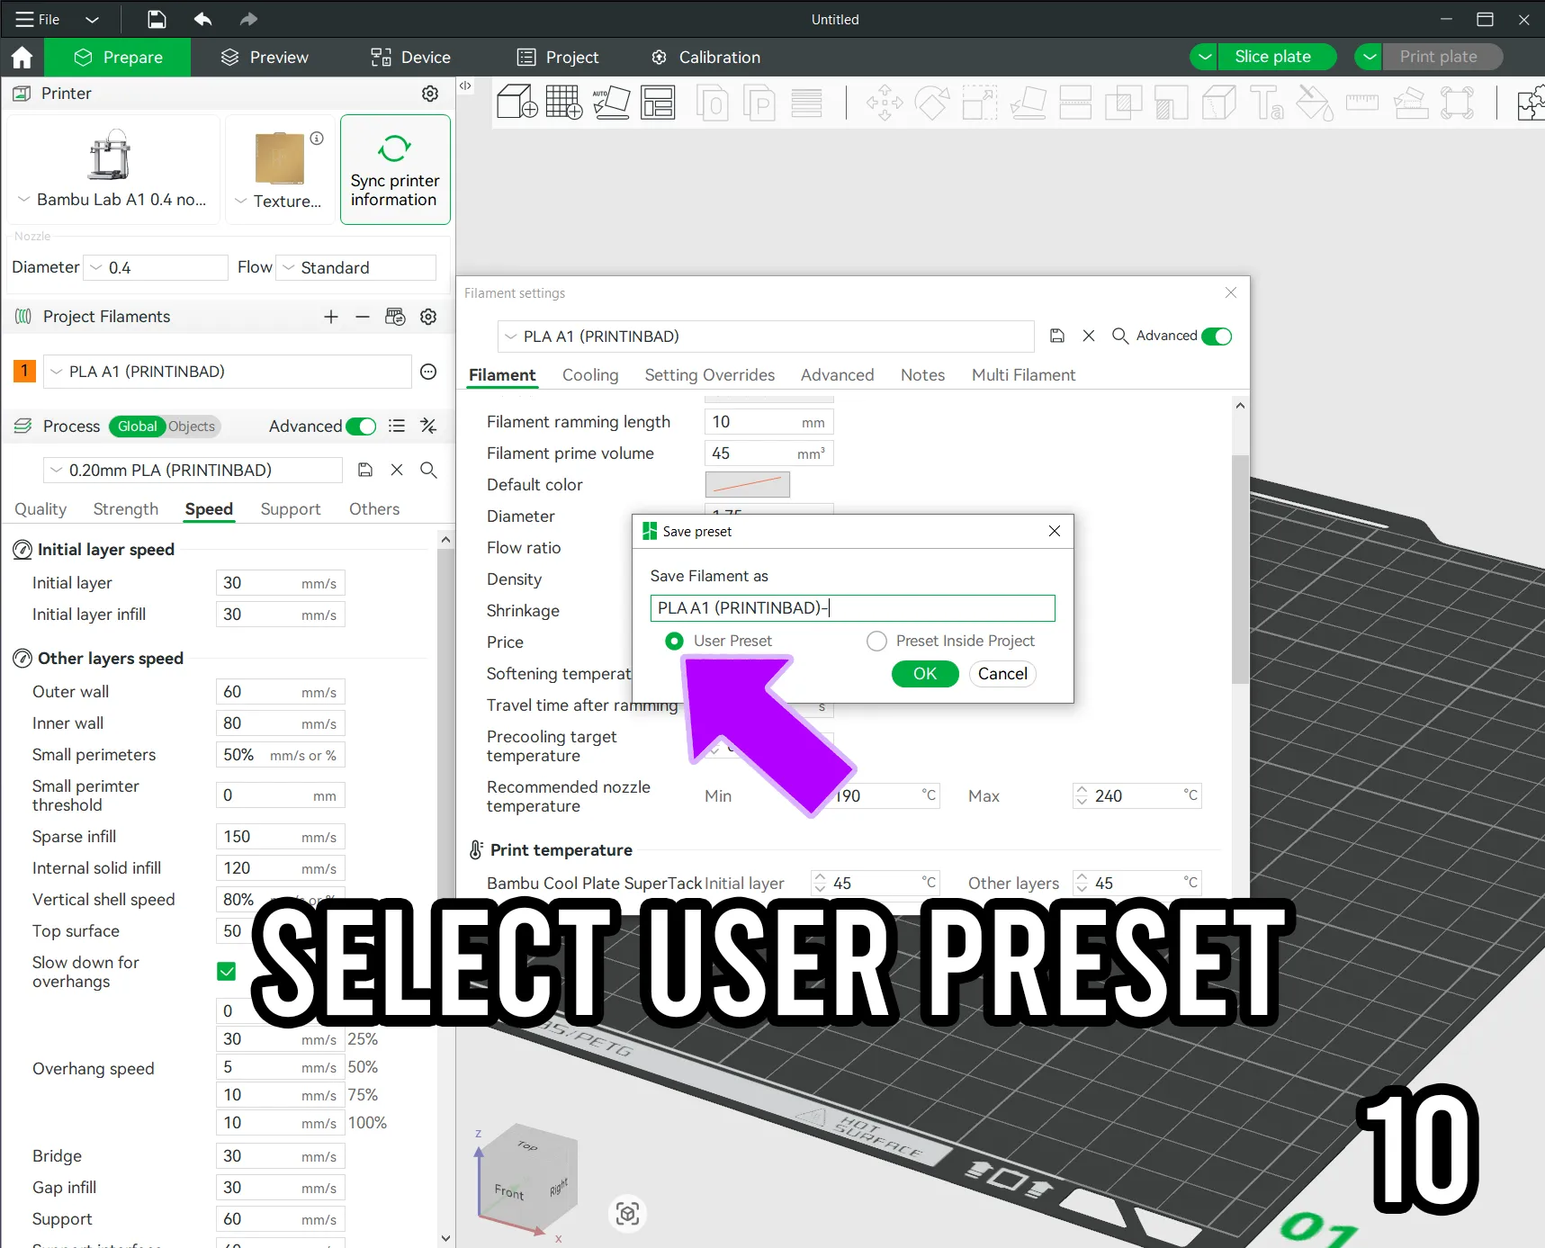
Task: Add a filament with plus icon
Action: pyautogui.click(x=331, y=317)
